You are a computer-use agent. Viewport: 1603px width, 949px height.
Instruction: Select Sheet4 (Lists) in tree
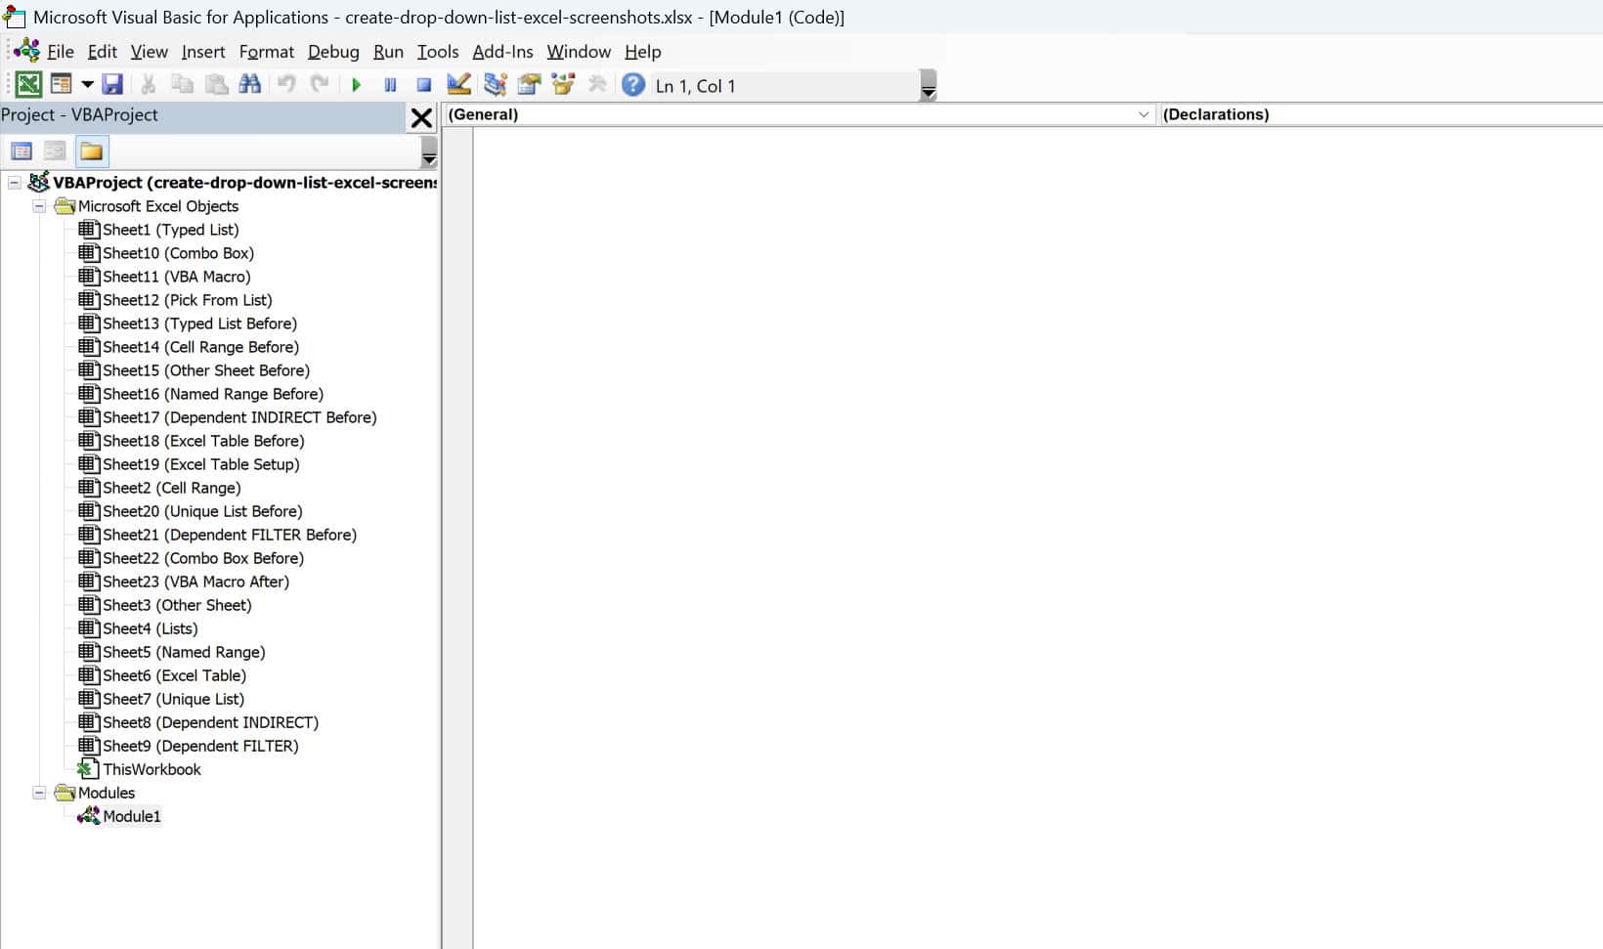pyautogui.click(x=139, y=628)
